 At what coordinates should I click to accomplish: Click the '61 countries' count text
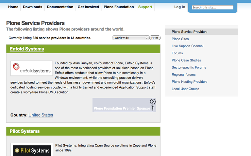coord(81,38)
